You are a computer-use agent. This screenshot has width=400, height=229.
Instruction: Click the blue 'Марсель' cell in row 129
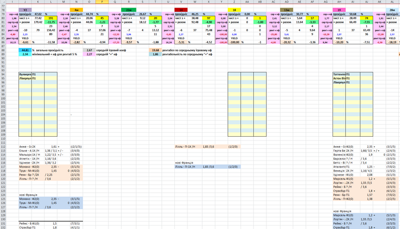339,215
